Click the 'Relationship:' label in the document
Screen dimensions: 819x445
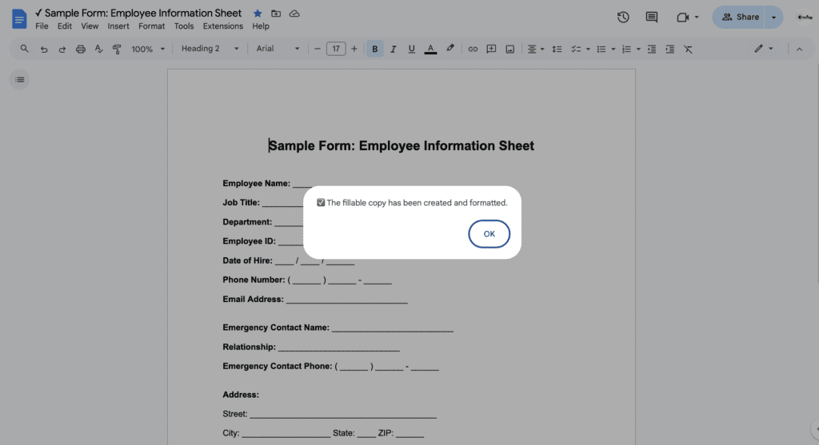tap(250, 347)
